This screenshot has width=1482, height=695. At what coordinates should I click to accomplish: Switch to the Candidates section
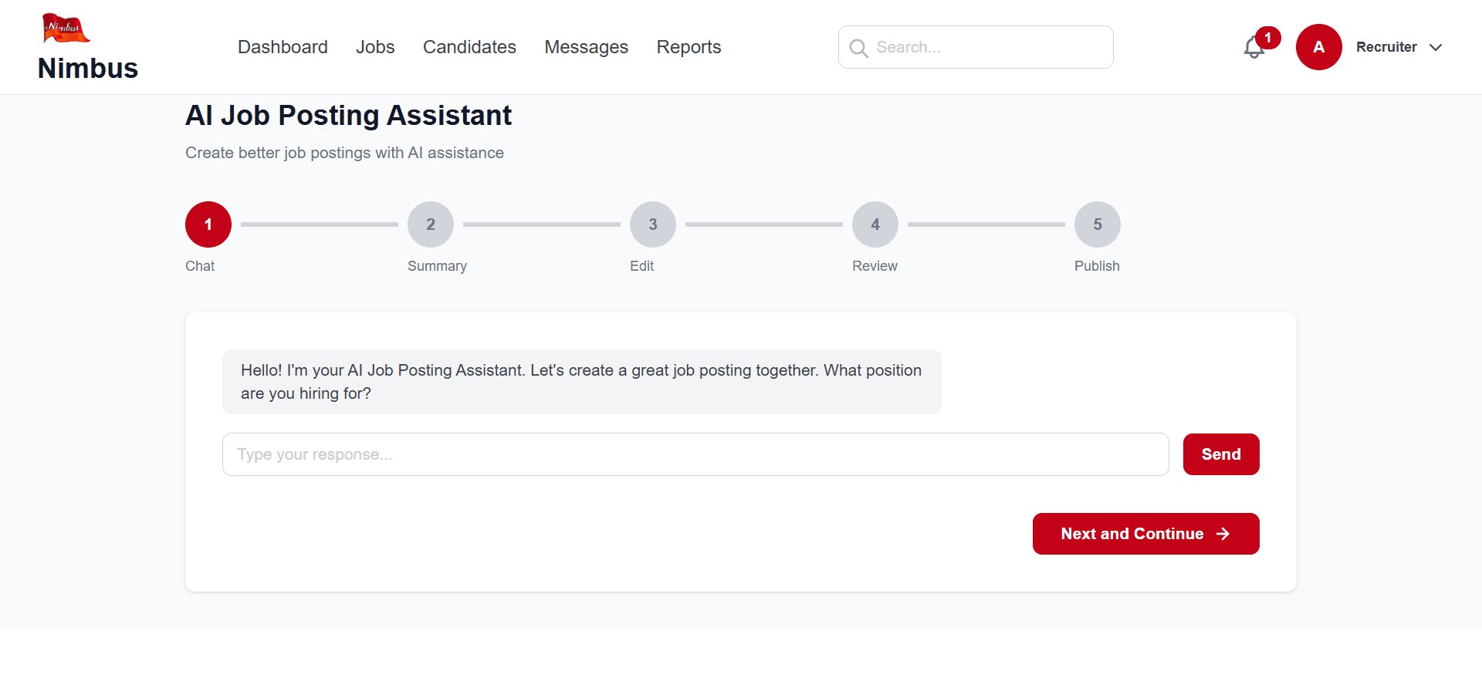pos(469,47)
